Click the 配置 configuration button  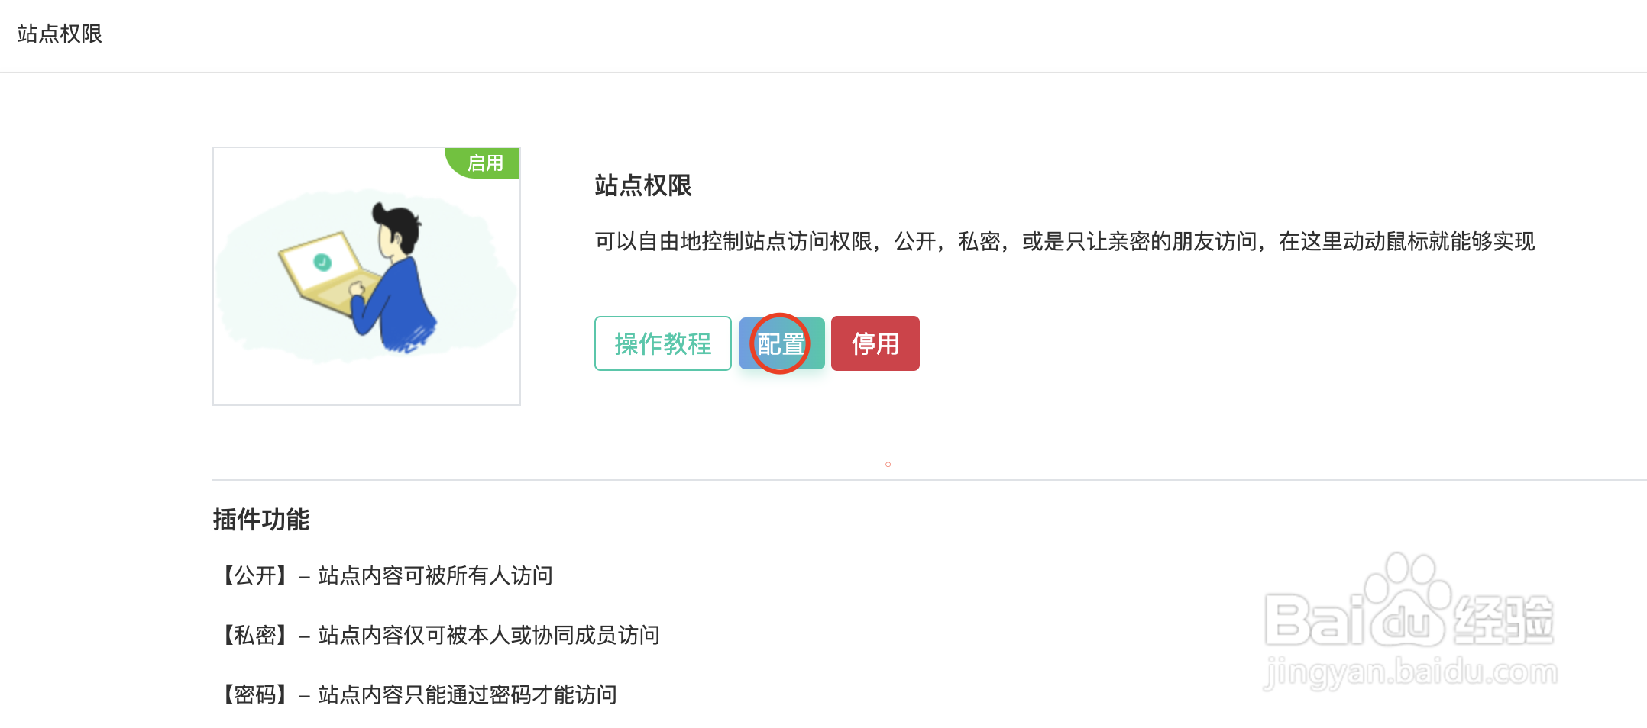pos(781,343)
